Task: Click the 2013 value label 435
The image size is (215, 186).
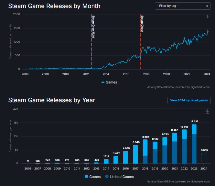Action: pyautogui.click(x=97, y=160)
